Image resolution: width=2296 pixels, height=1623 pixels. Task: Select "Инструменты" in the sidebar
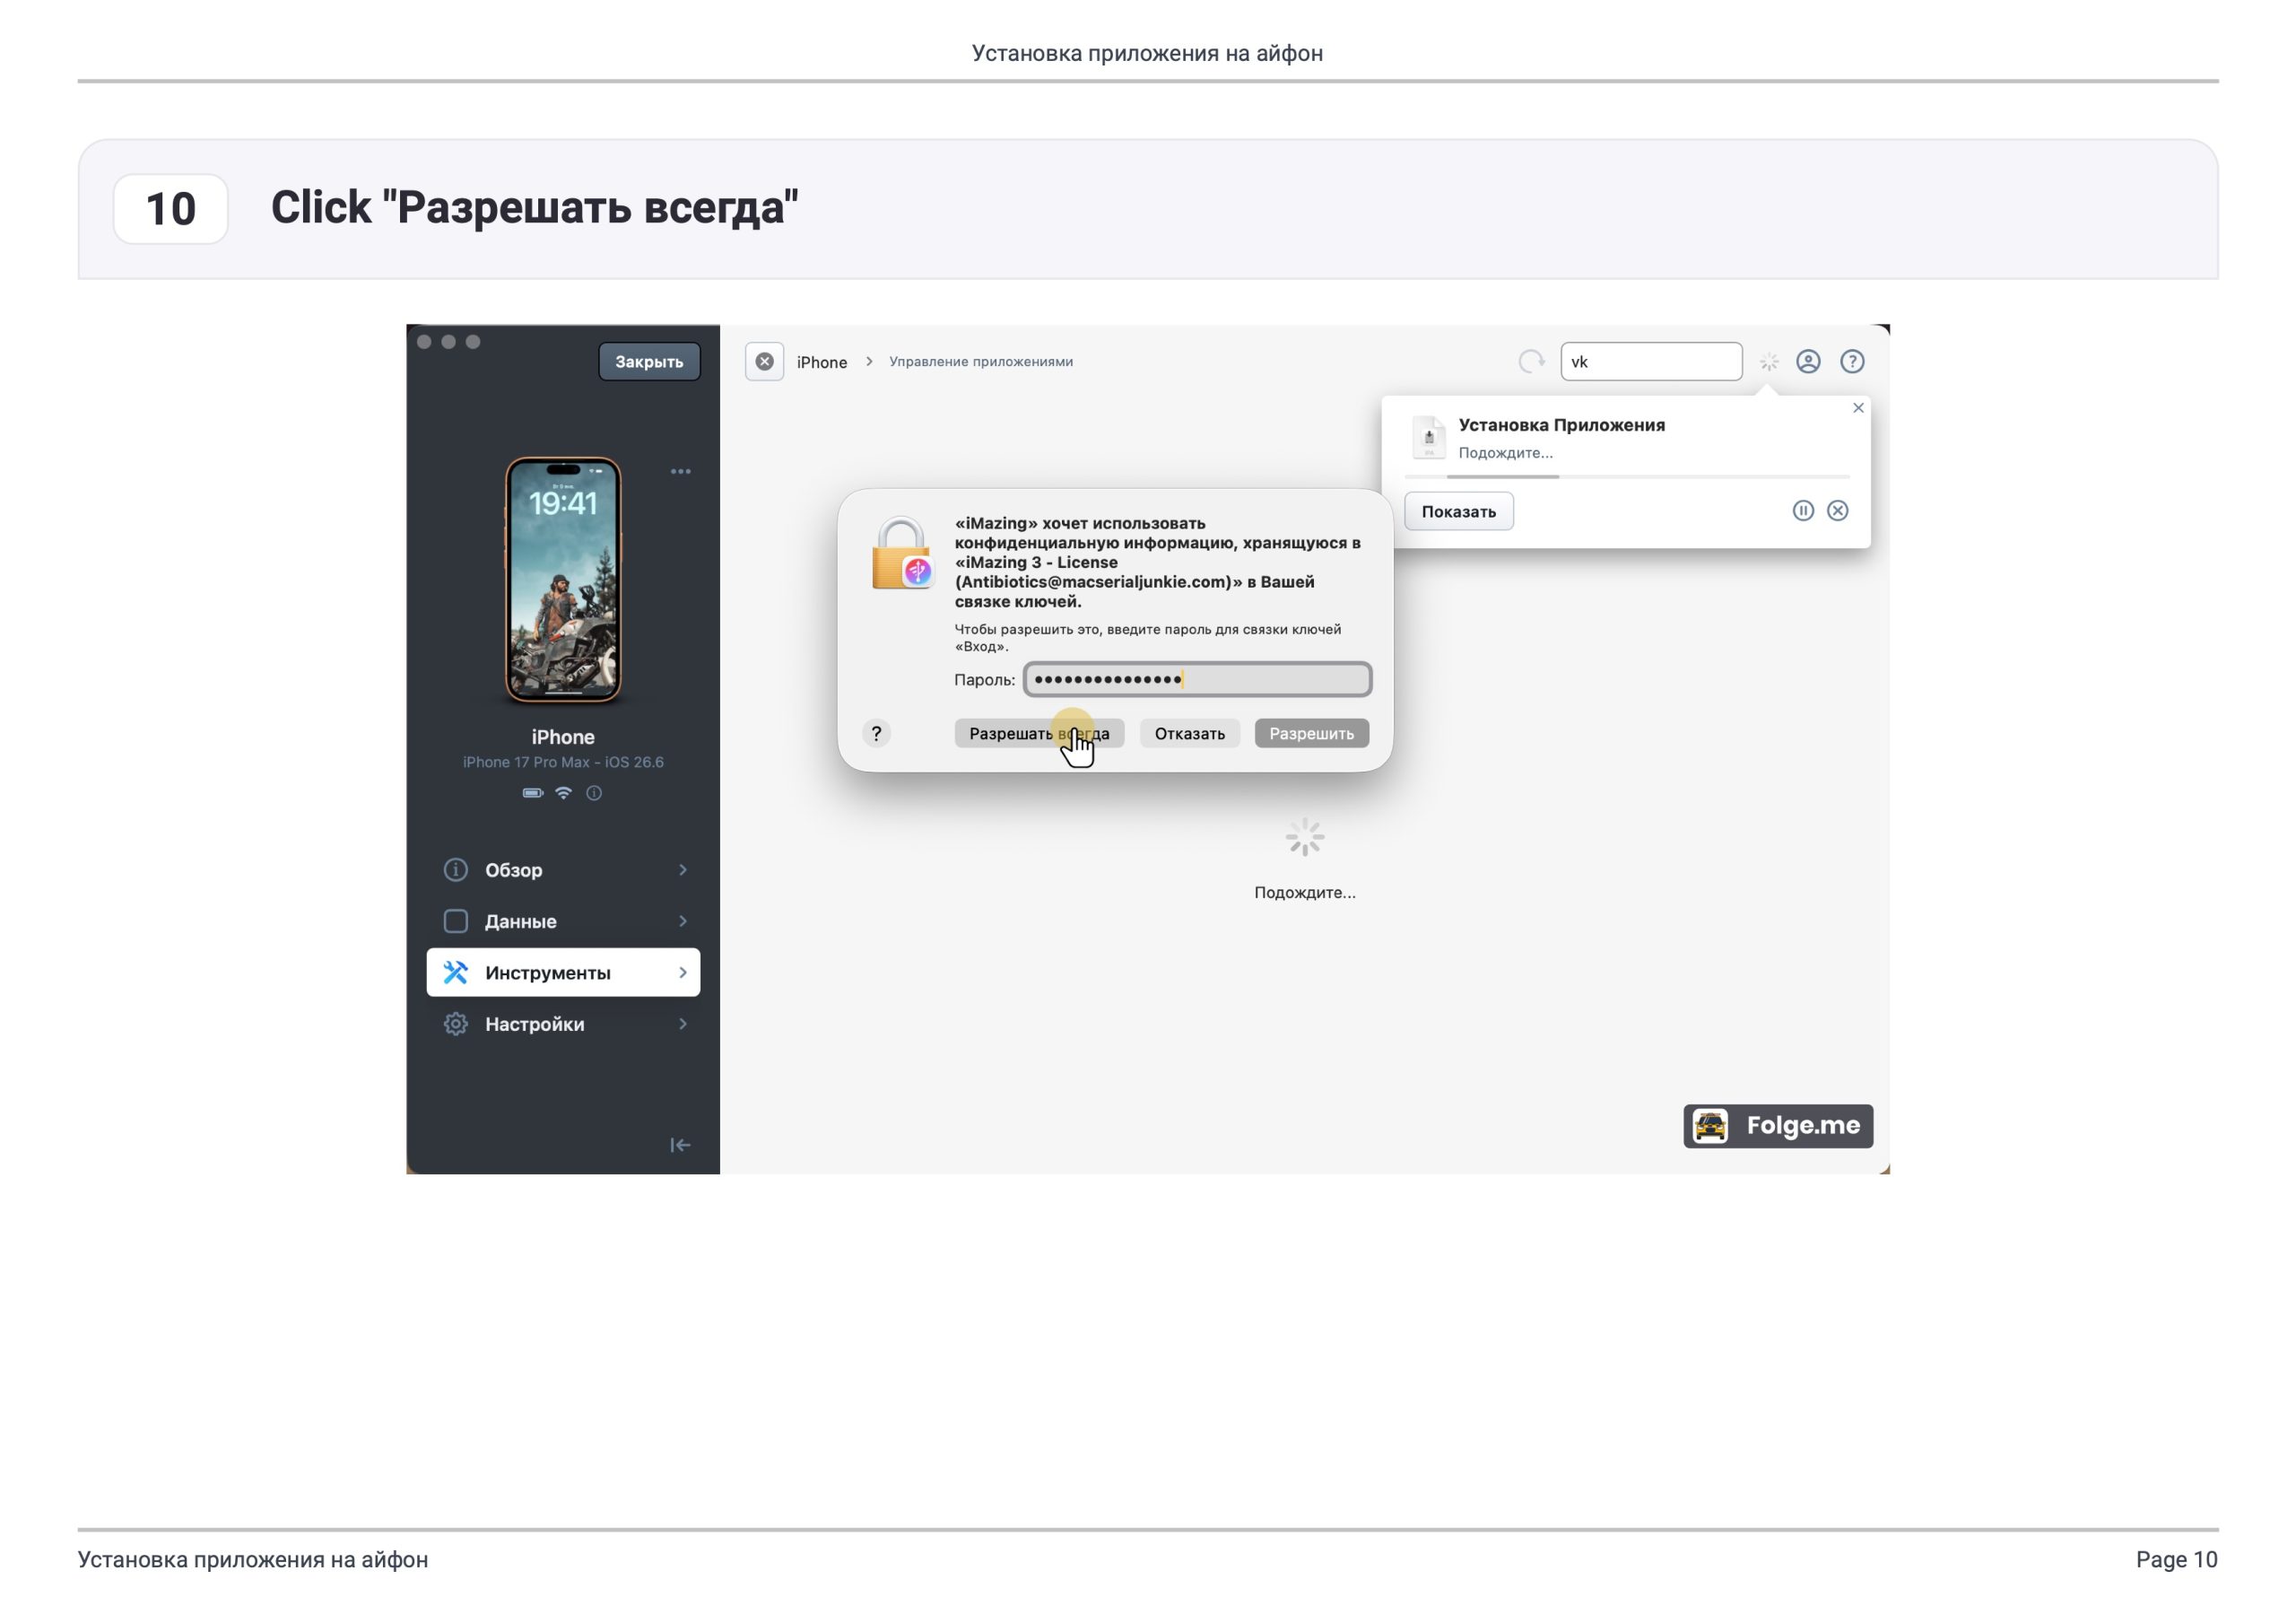coord(563,973)
